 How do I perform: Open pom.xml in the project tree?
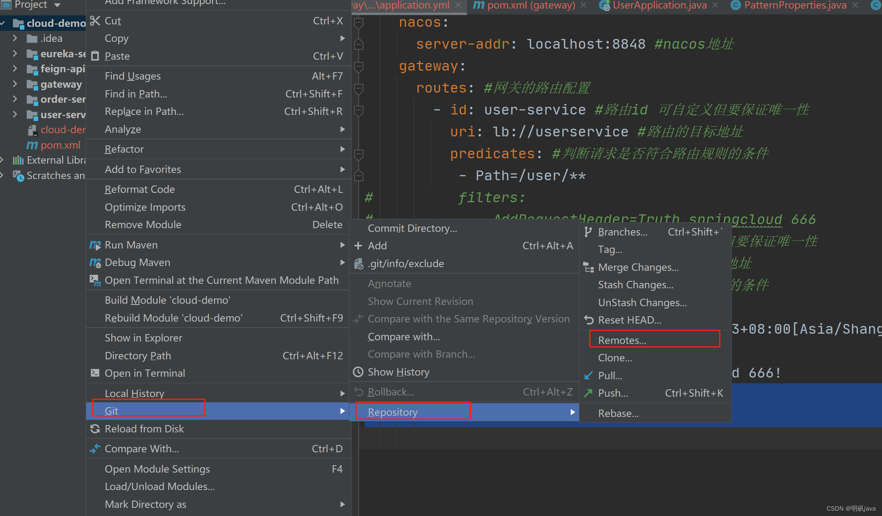[x=60, y=145]
